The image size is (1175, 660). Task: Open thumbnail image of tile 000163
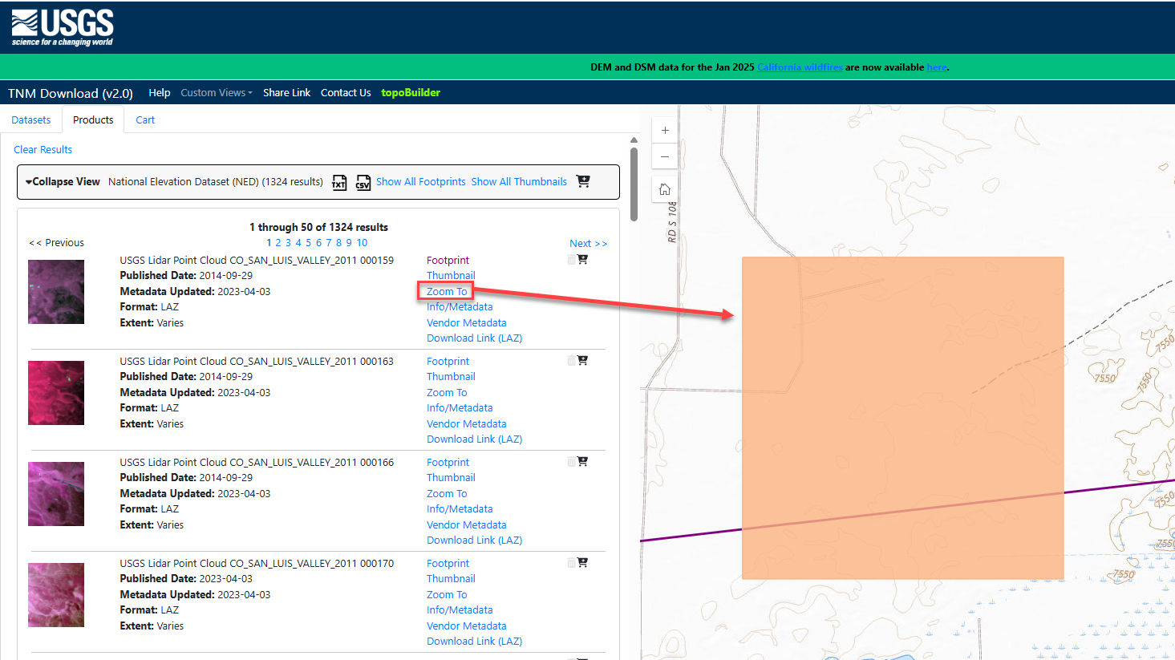[x=56, y=393]
